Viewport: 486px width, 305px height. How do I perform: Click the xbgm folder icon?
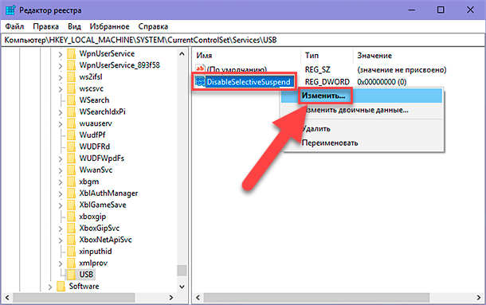(x=71, y=182)
